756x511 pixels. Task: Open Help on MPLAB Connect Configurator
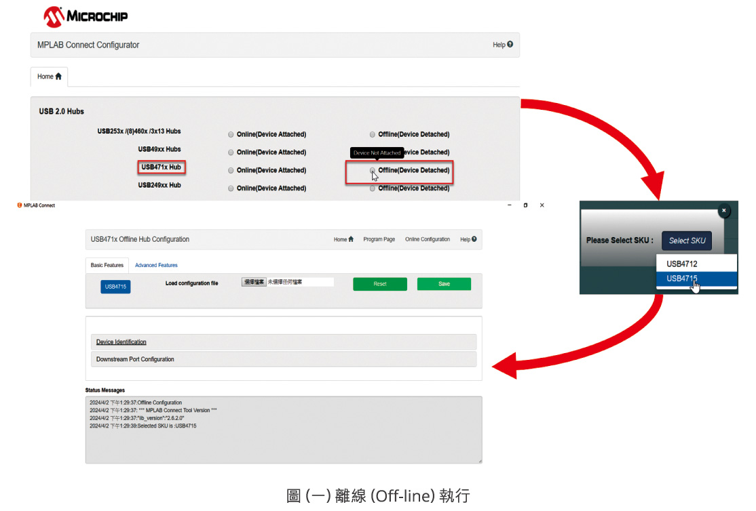(x=502, y=44)
